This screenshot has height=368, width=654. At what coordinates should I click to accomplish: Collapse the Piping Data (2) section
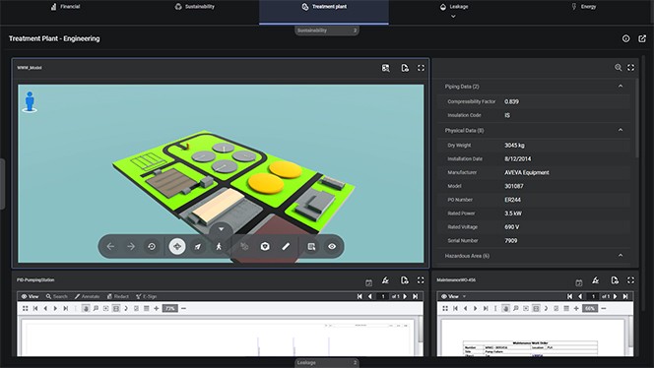[621, 87]
